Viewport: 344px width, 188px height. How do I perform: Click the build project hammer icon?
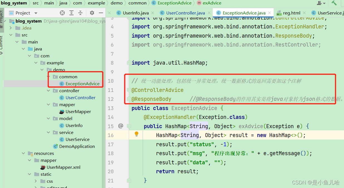334,3
